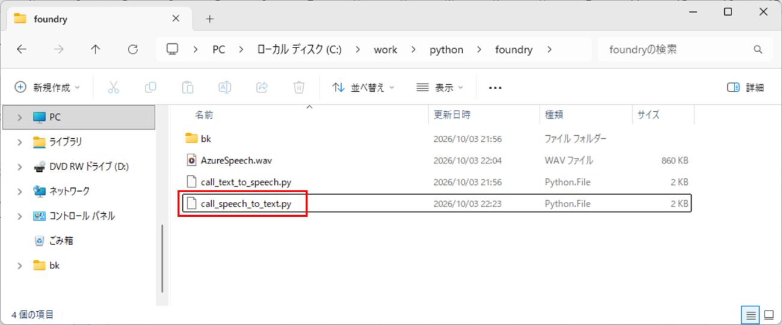Viewport: 782px width, 325px height.
Task: Click date 2026/10/03 22:23 cell
Action: coord(467,204)
